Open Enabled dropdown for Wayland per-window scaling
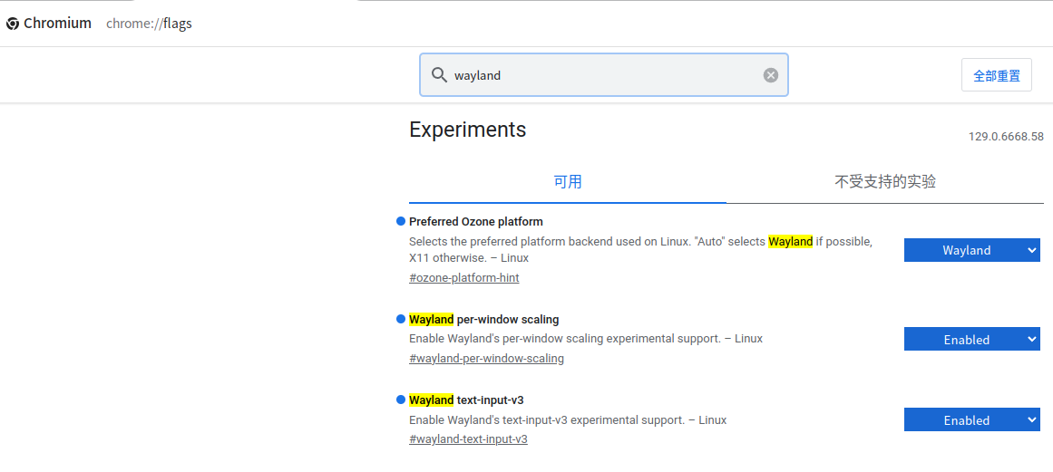The width and height of the screenshot is (1053, 472). [x=971, y=339]
